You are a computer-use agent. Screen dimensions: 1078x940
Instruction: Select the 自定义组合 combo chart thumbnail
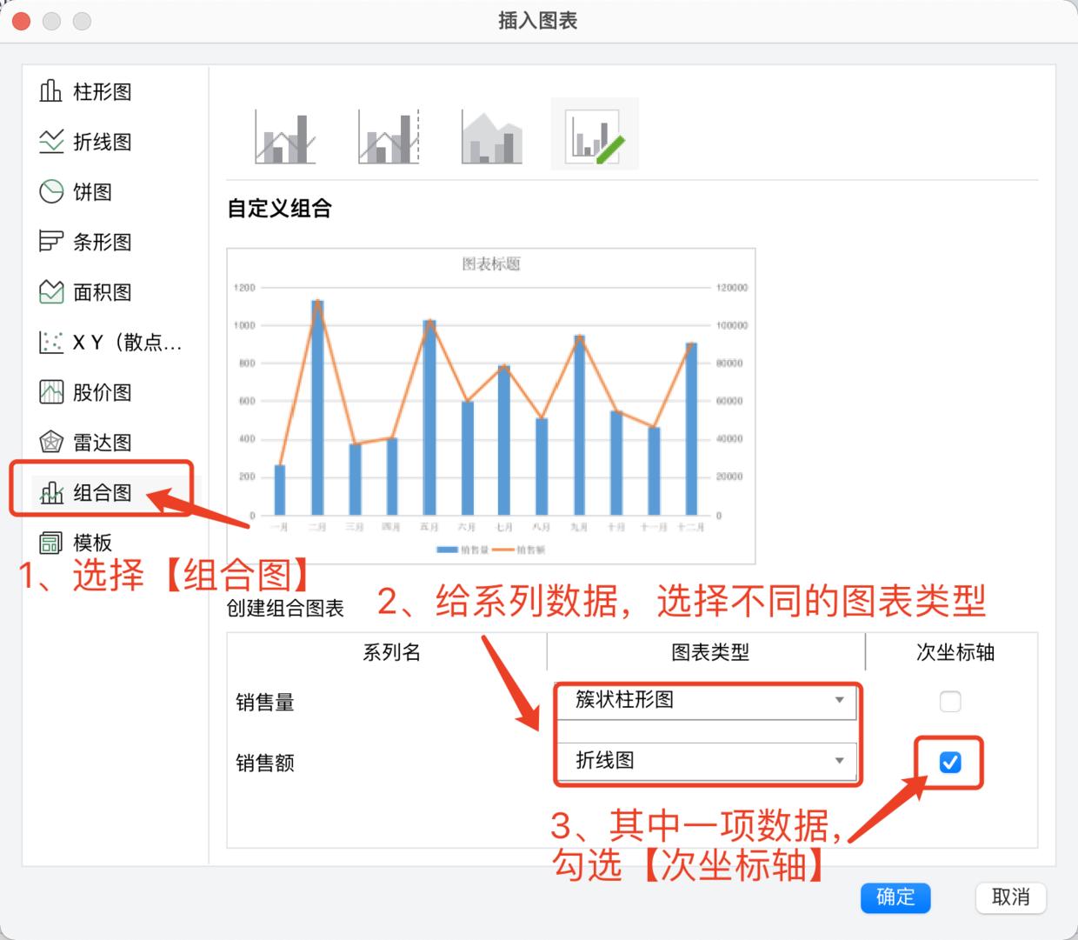pyautogui.click(x=594, y=132)
